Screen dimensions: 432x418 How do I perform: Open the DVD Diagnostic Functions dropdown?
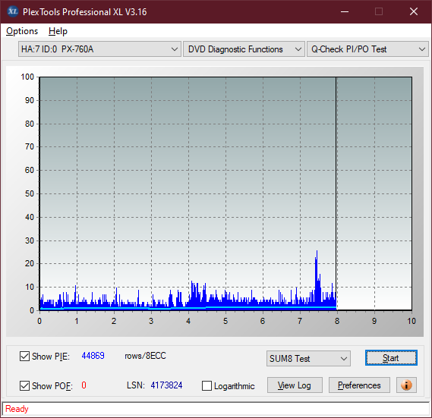[244, 49]
